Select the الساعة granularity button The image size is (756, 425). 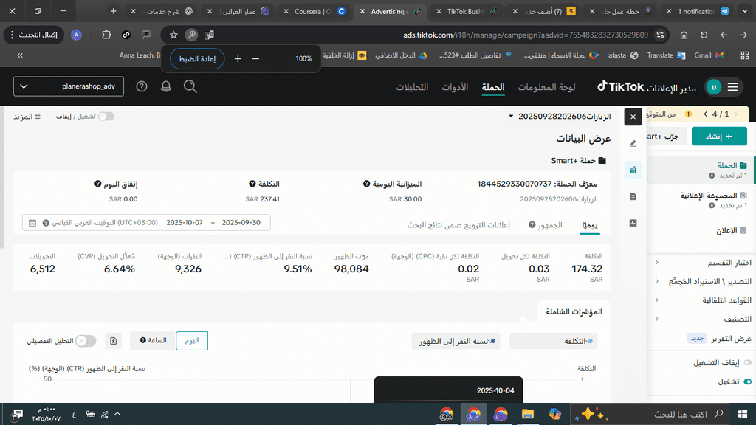coord(153,341)
